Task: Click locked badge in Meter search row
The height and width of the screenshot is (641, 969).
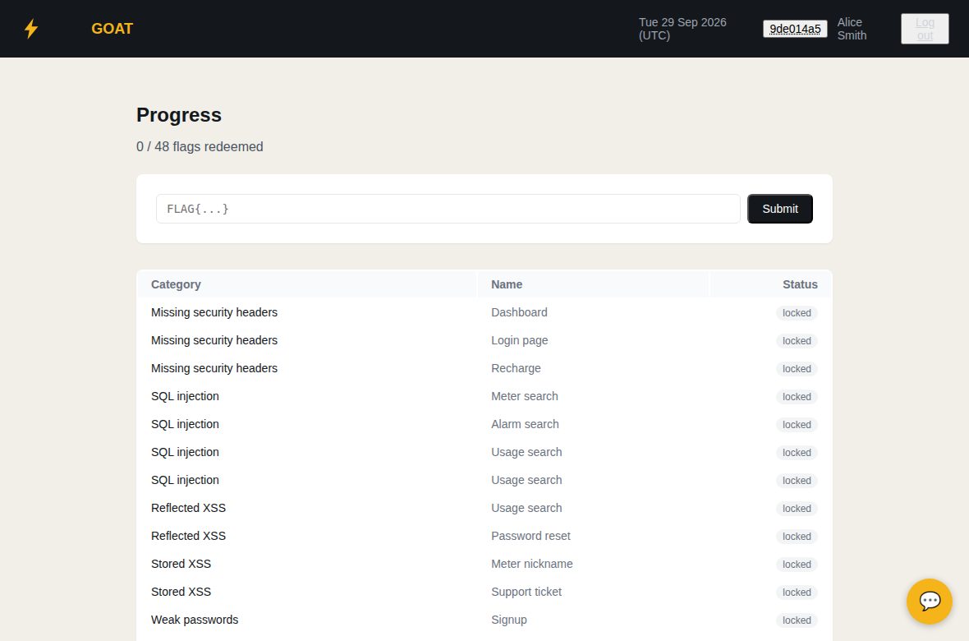Action: (797, 397)
